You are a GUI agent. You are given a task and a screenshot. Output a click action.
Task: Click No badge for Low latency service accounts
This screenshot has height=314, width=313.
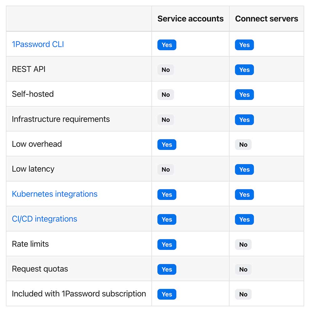(166, 169)
